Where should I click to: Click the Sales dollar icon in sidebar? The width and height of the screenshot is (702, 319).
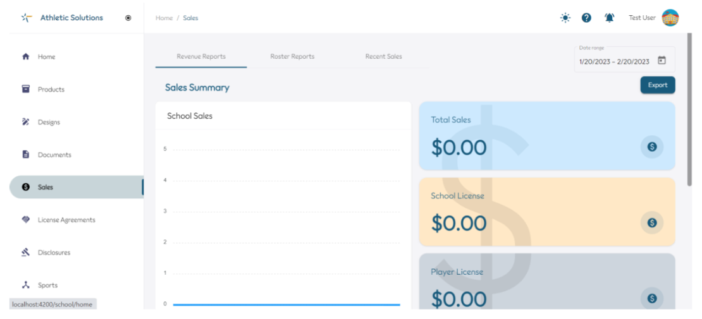[x=25, y=187]
